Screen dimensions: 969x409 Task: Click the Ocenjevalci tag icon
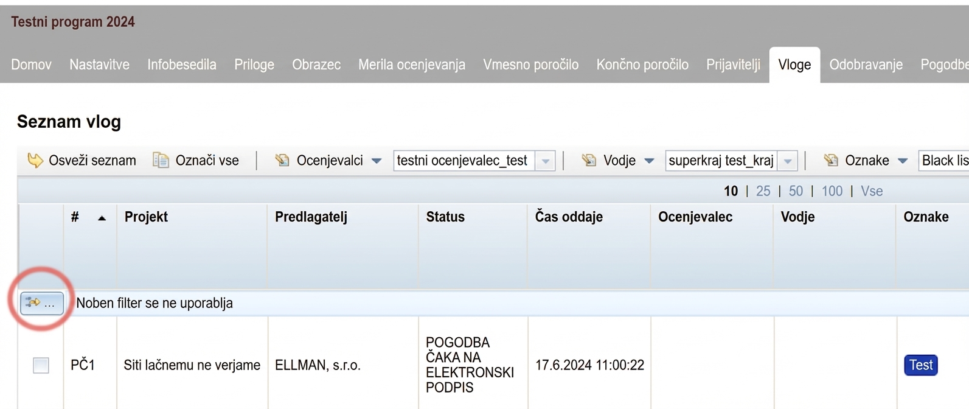[x=282, y=161]
